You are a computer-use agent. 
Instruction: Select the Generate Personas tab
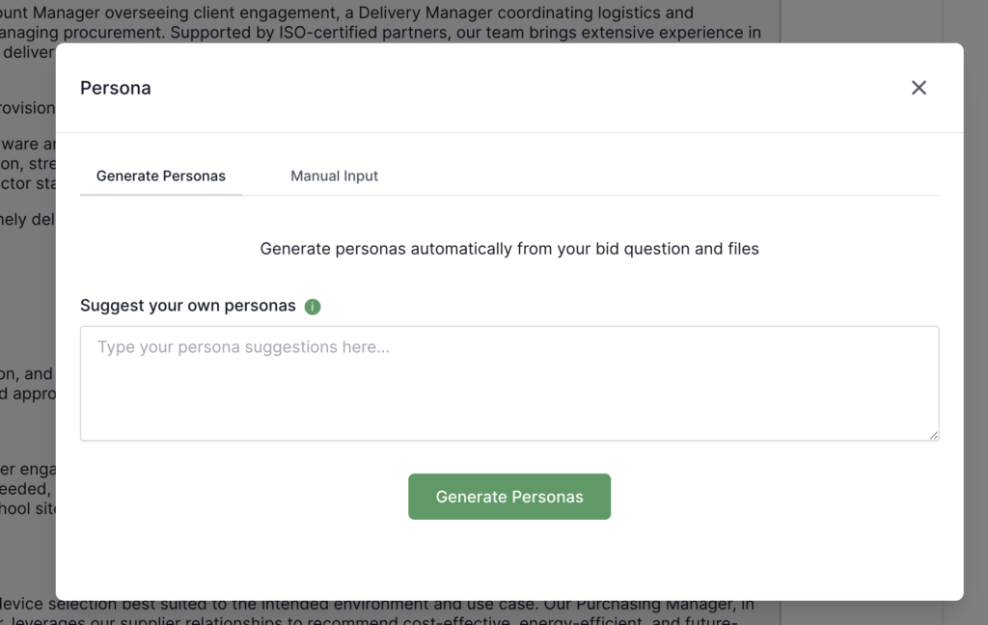tap(161, 176)
